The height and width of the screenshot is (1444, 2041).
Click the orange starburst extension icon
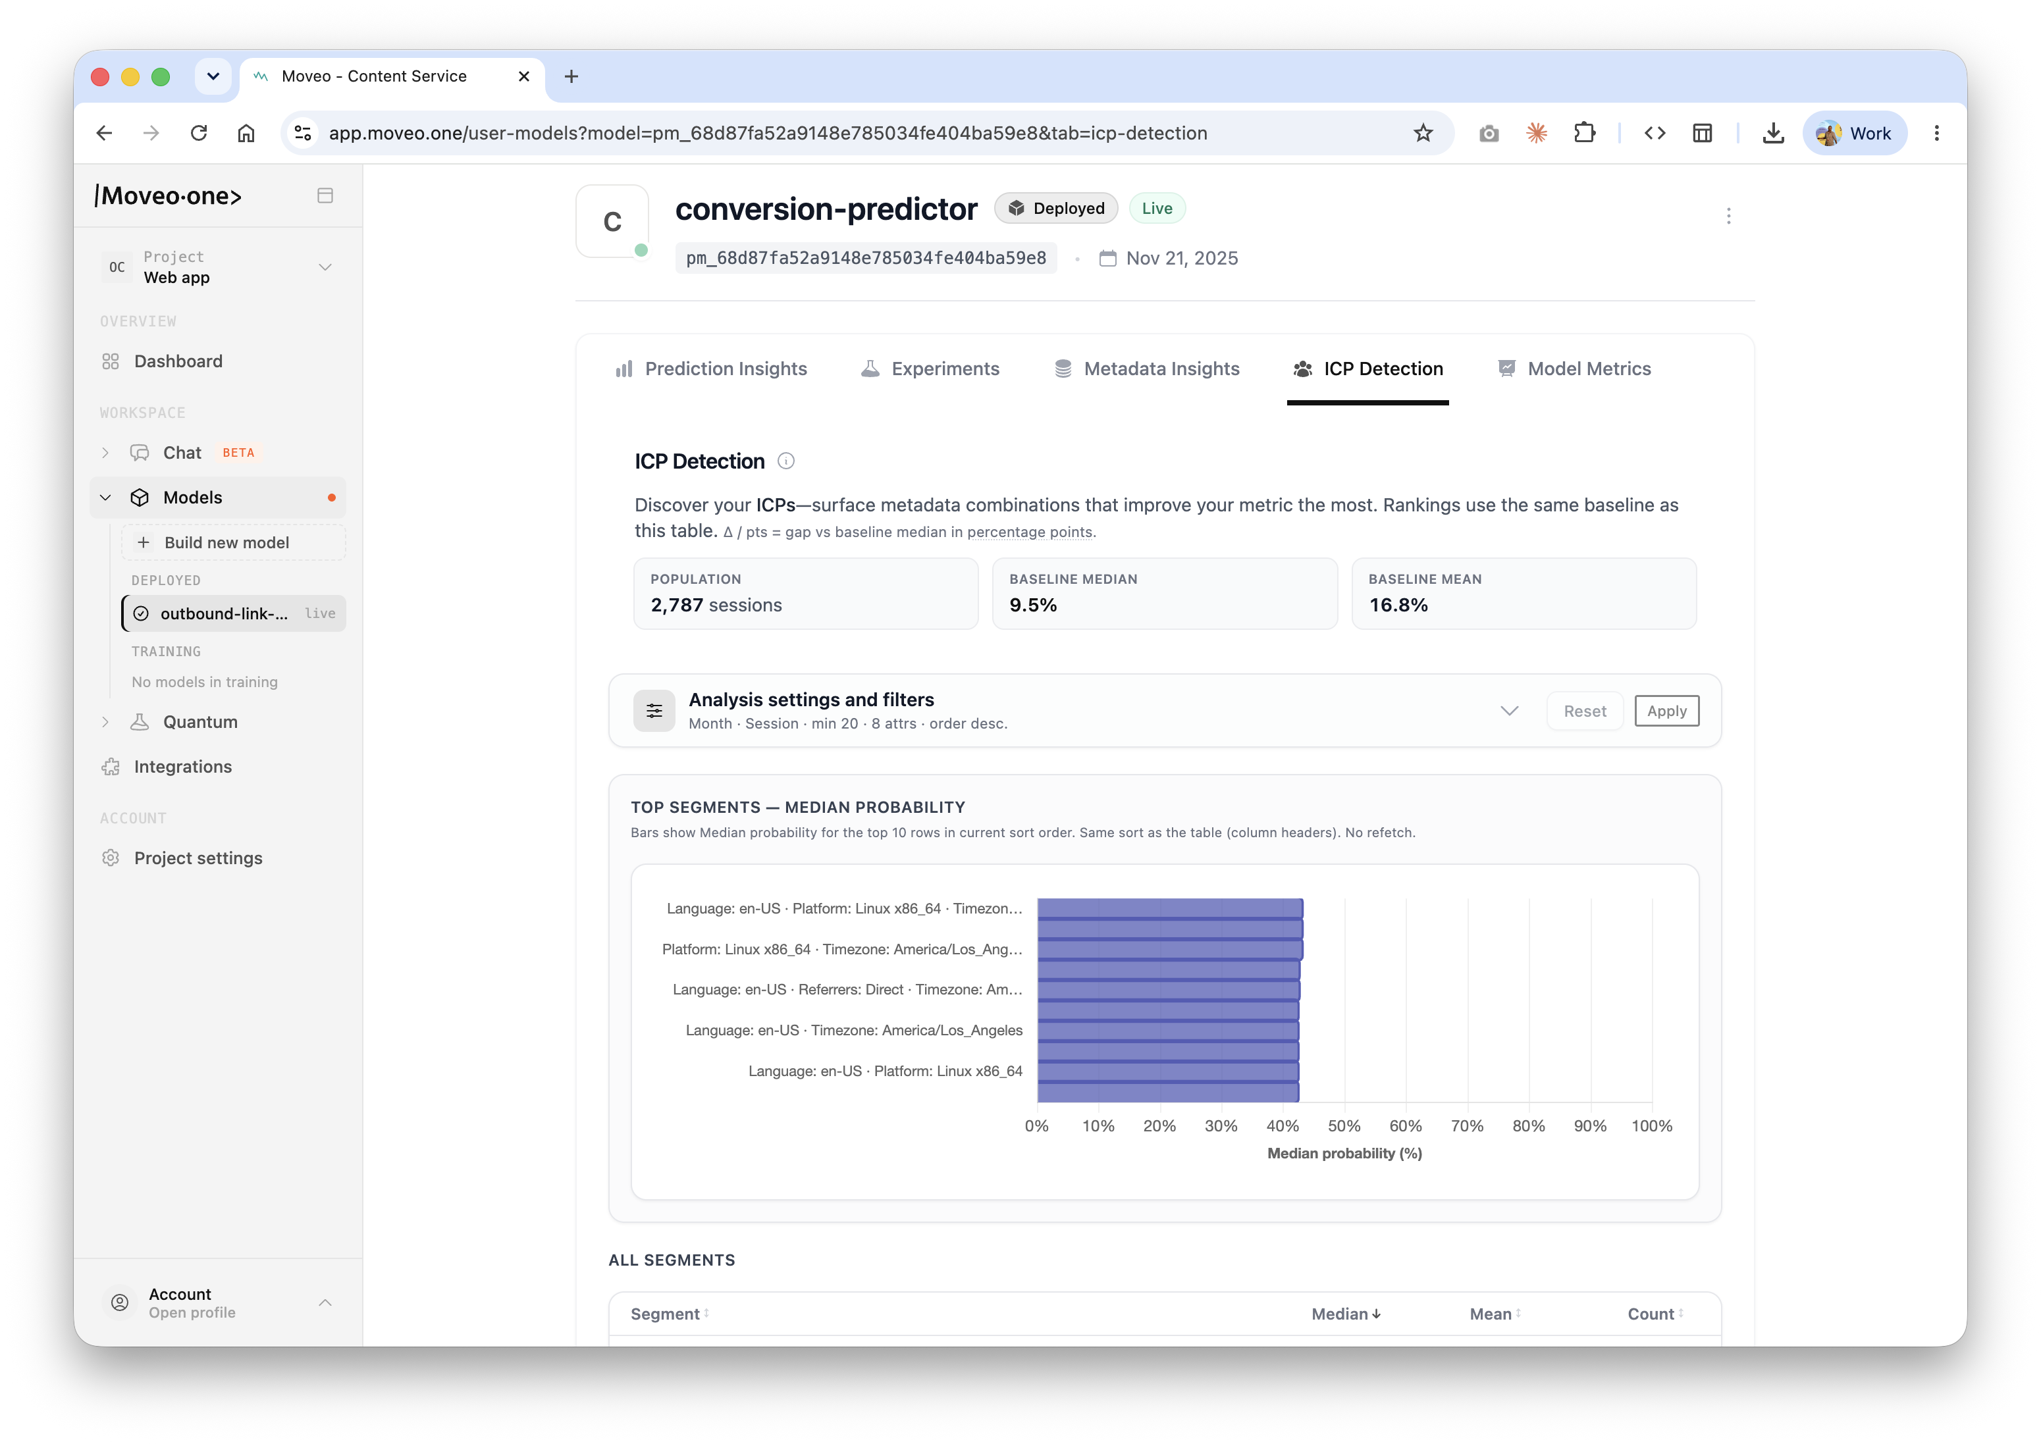1536,132
